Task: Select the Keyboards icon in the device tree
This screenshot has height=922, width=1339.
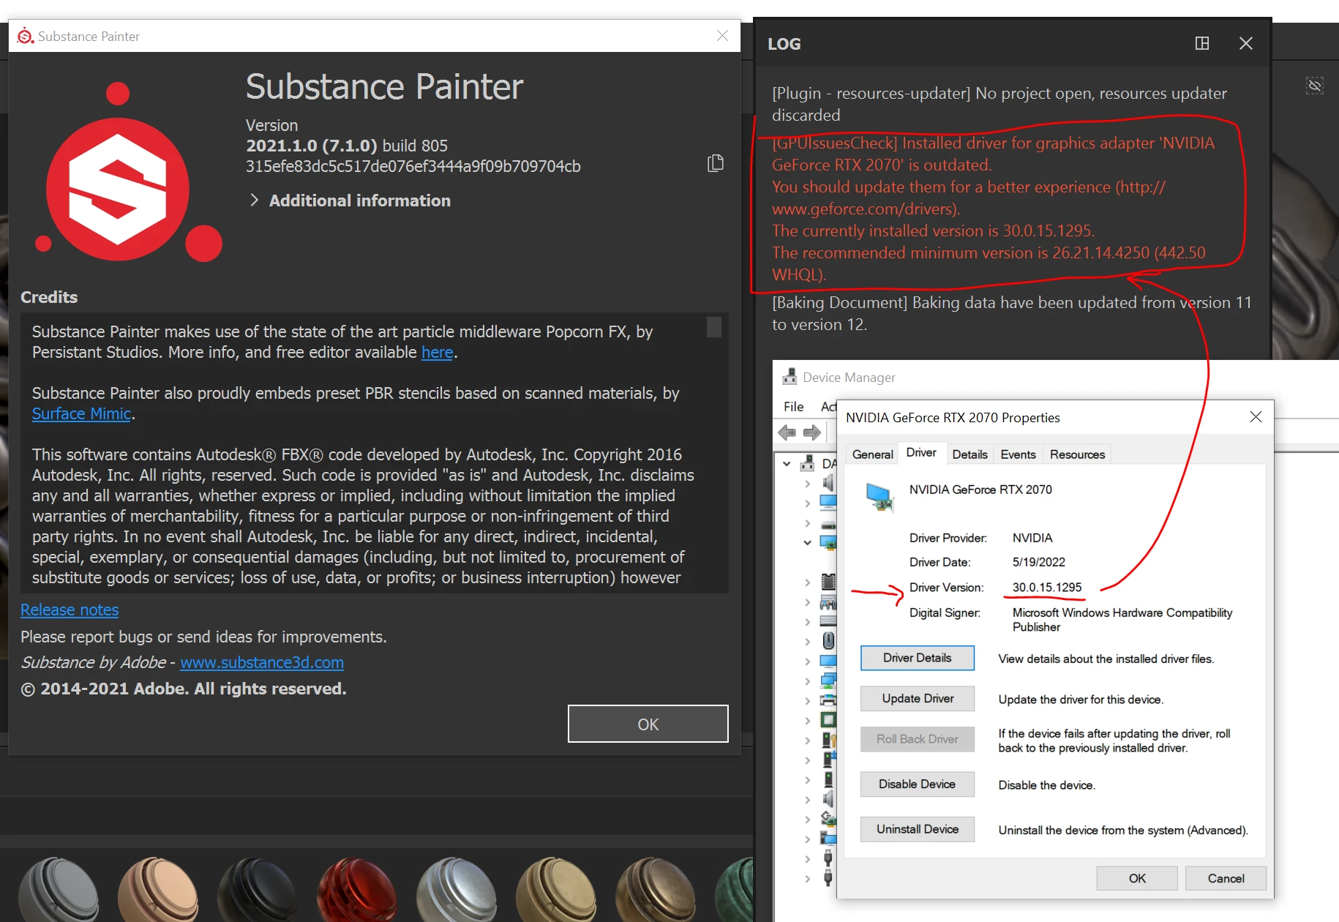Action: click(x=828, y=621)
